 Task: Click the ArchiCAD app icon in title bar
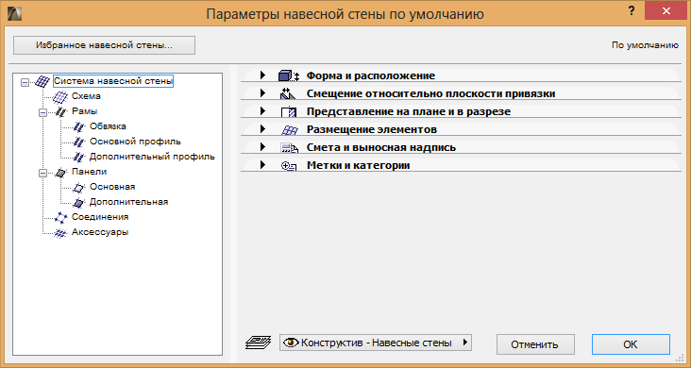coord(14,13)
